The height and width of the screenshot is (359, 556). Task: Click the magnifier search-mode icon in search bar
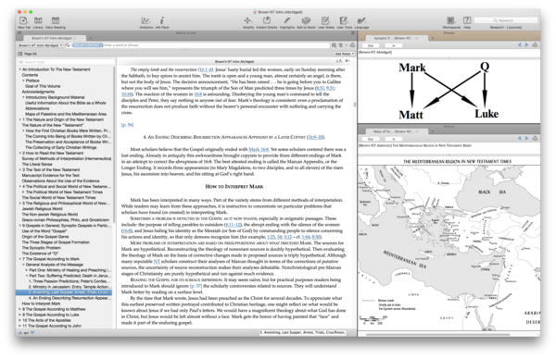coord(68,45)
